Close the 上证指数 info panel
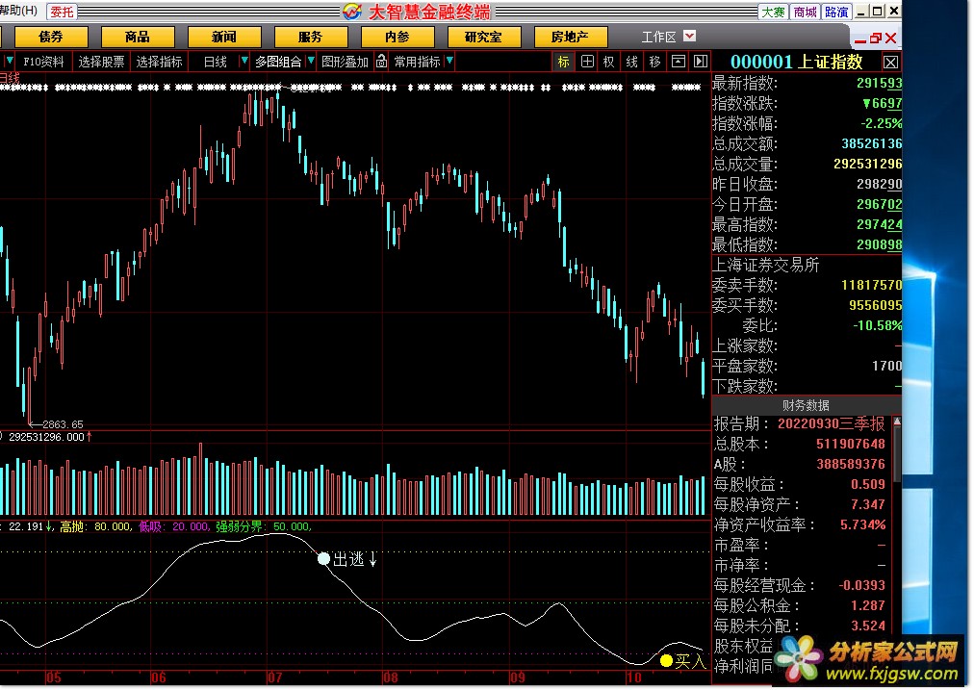 (890, 63)
